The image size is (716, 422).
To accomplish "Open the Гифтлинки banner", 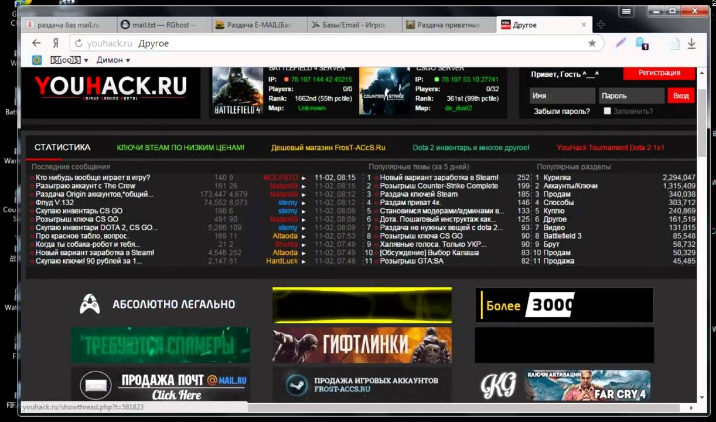I will click(362, 345).
